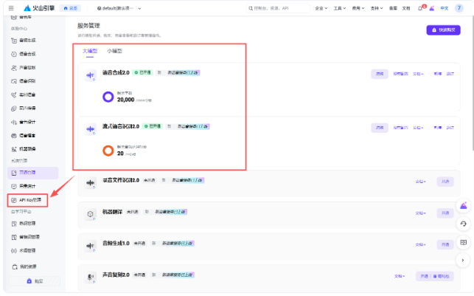Click the search box in the top bar
The image size is (474, 296).
click(x=278, y=8)
